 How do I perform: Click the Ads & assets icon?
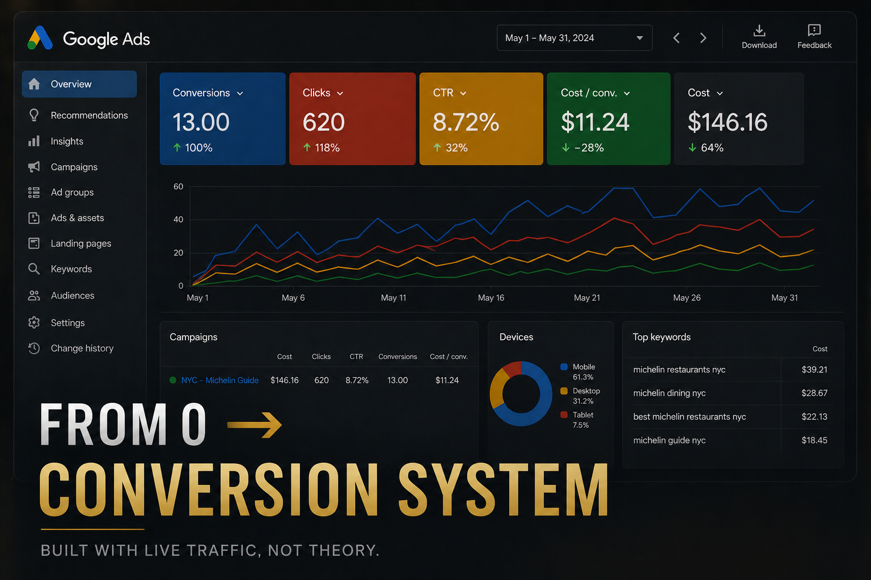(34, 217)
